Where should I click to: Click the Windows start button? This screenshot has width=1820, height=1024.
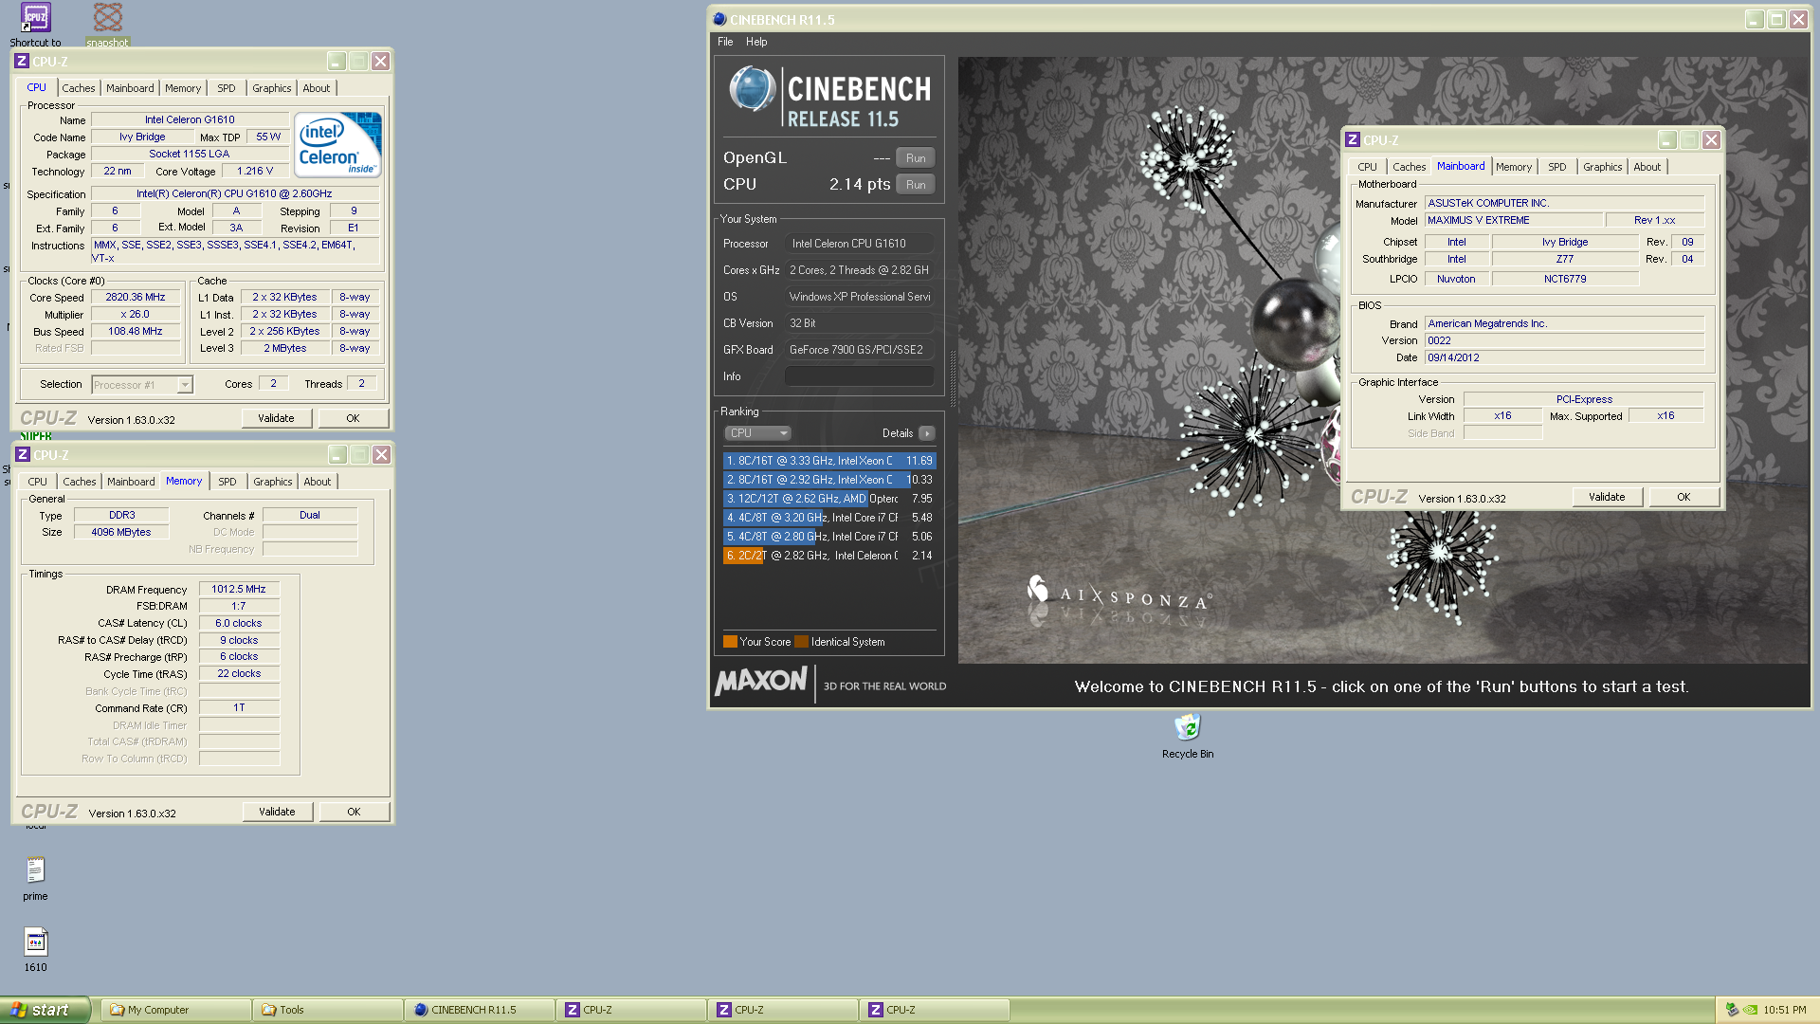tap(45, 1010)
